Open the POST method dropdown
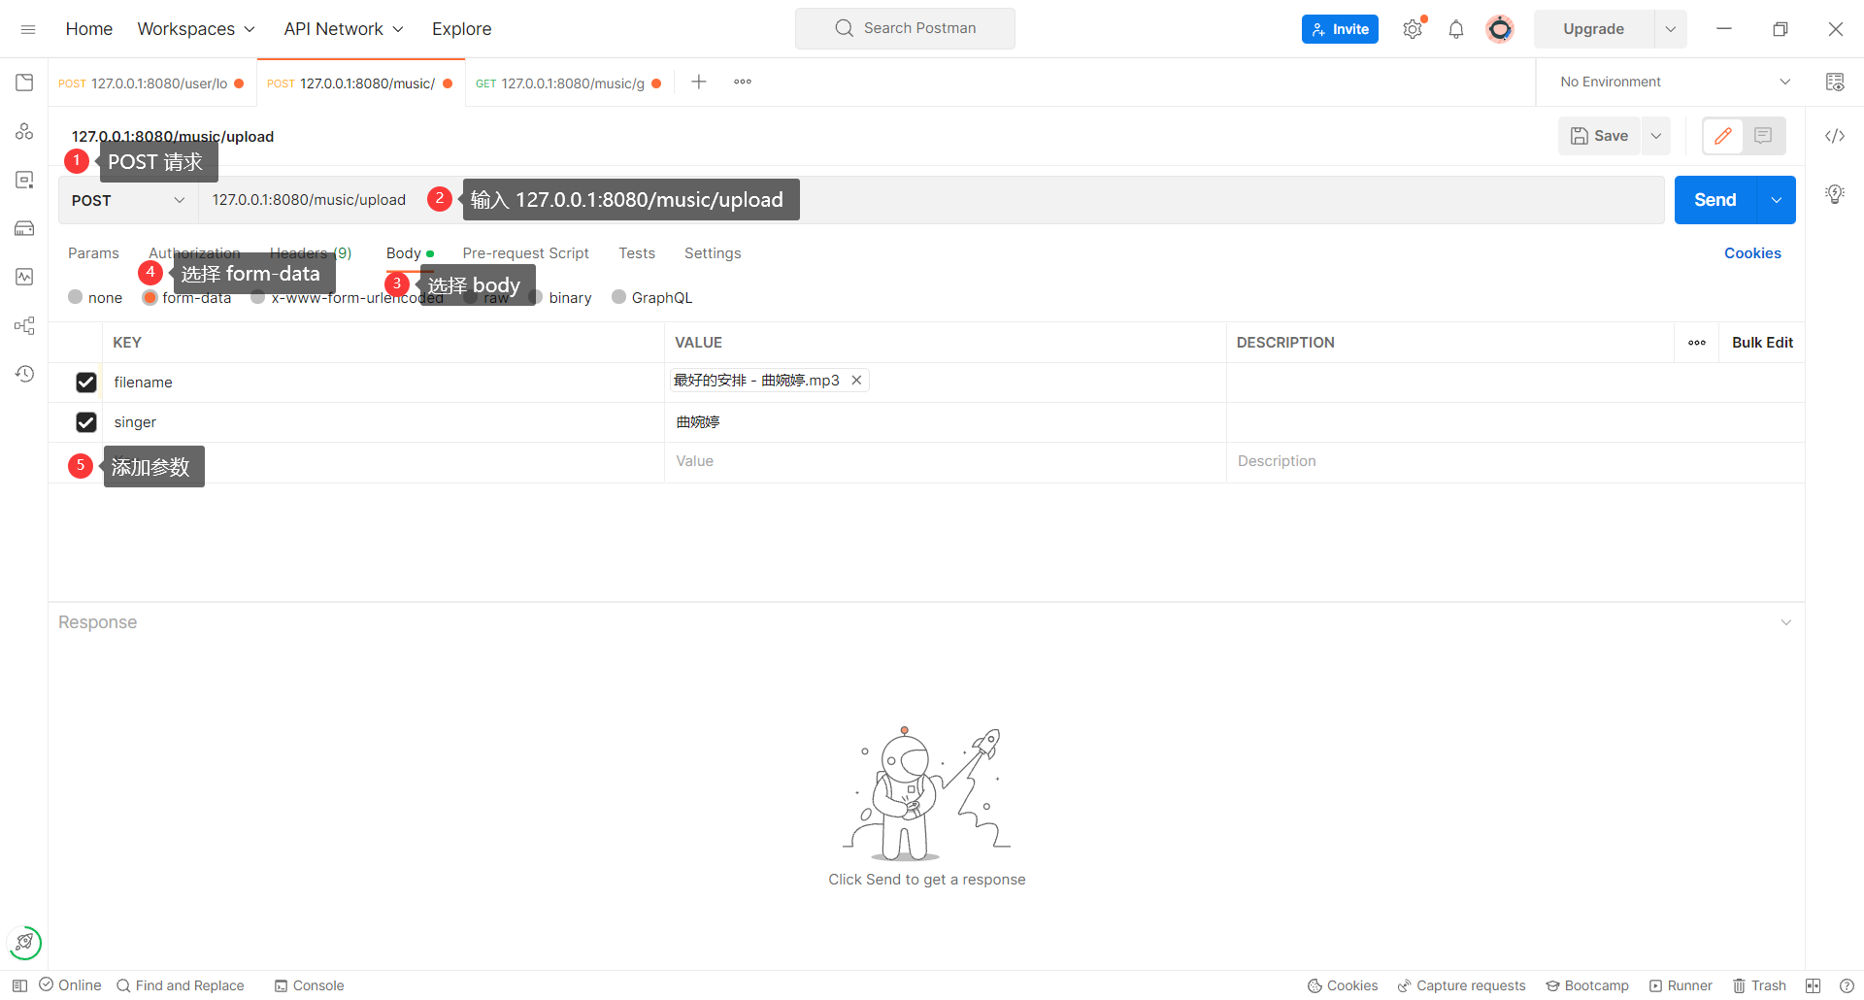This screenshot has width=1864, height=1000. coord(128,200)
